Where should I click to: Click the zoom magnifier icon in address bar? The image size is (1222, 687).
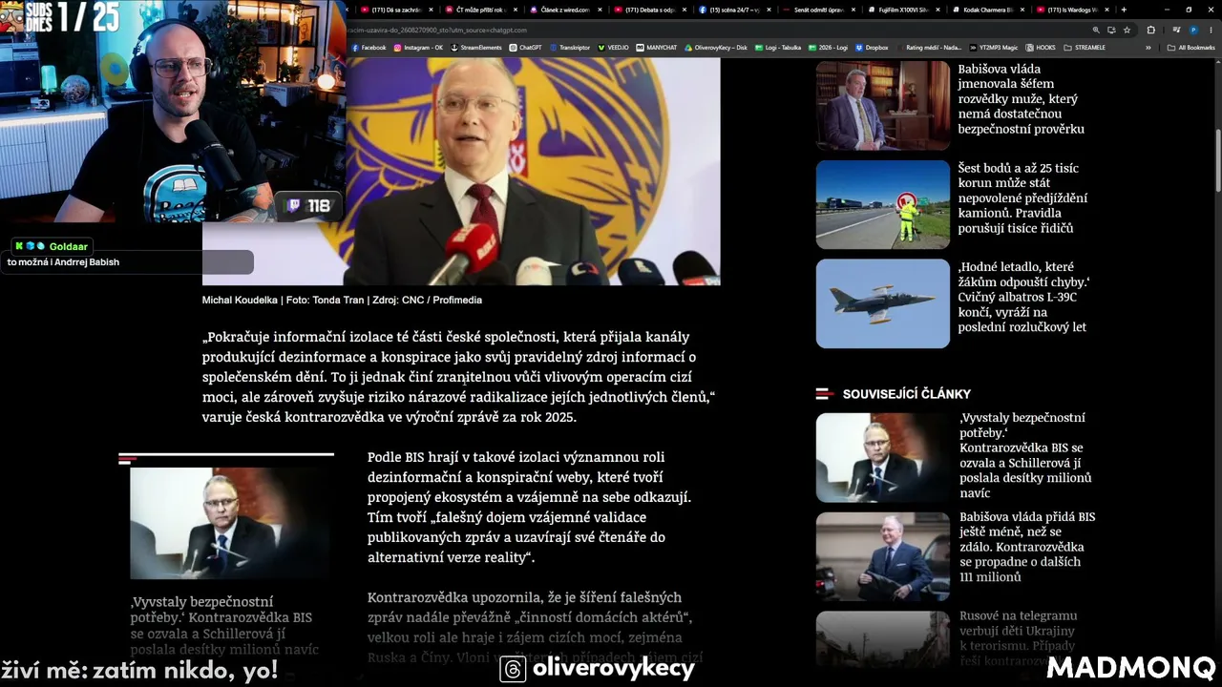(x=1096, y=30)
